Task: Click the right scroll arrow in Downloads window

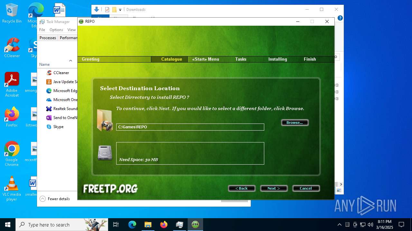Action: click(x=341, y=184)
